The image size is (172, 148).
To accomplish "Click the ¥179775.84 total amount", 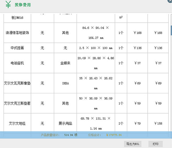I will [114, 135].
